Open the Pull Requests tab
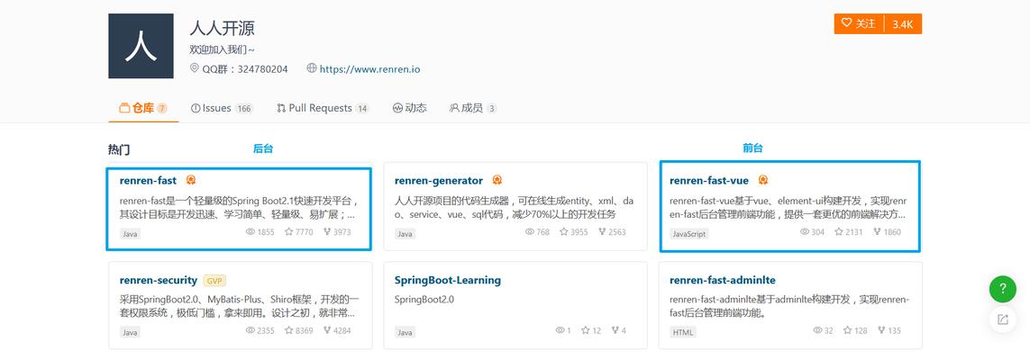The width and height of the screenshot is (1030, 360). (x=323, y=108)
